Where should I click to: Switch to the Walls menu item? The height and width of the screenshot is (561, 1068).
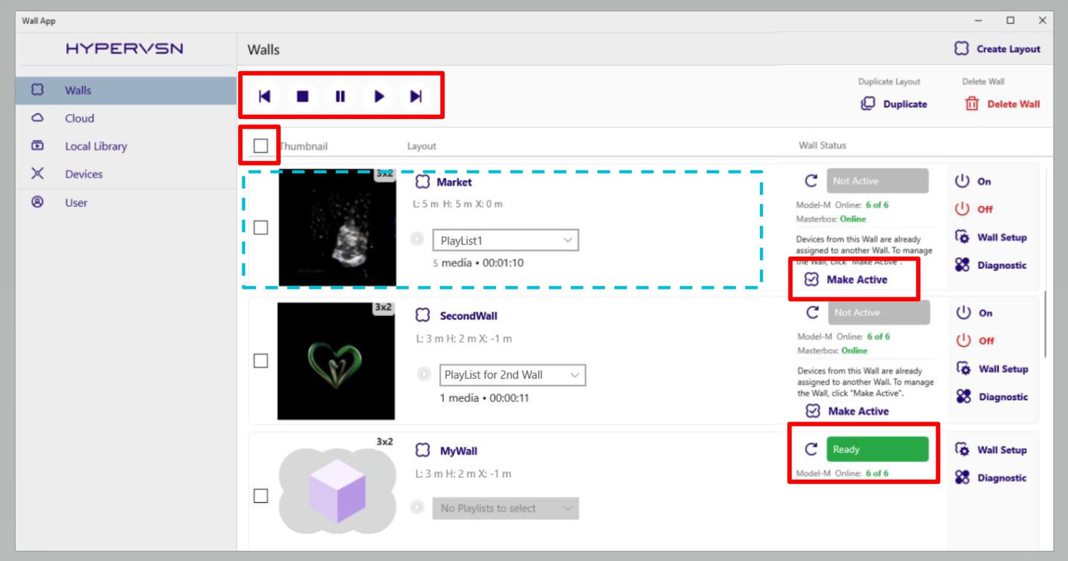77,90
